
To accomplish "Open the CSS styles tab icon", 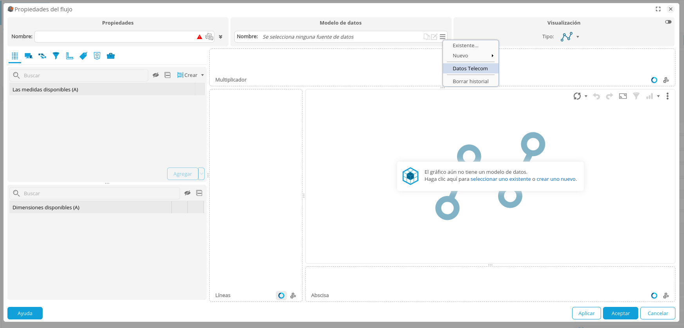I will pyautogui.click(x=97, y=56).
